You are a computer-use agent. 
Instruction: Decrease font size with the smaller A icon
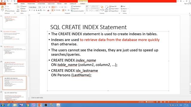pos(47,7)
